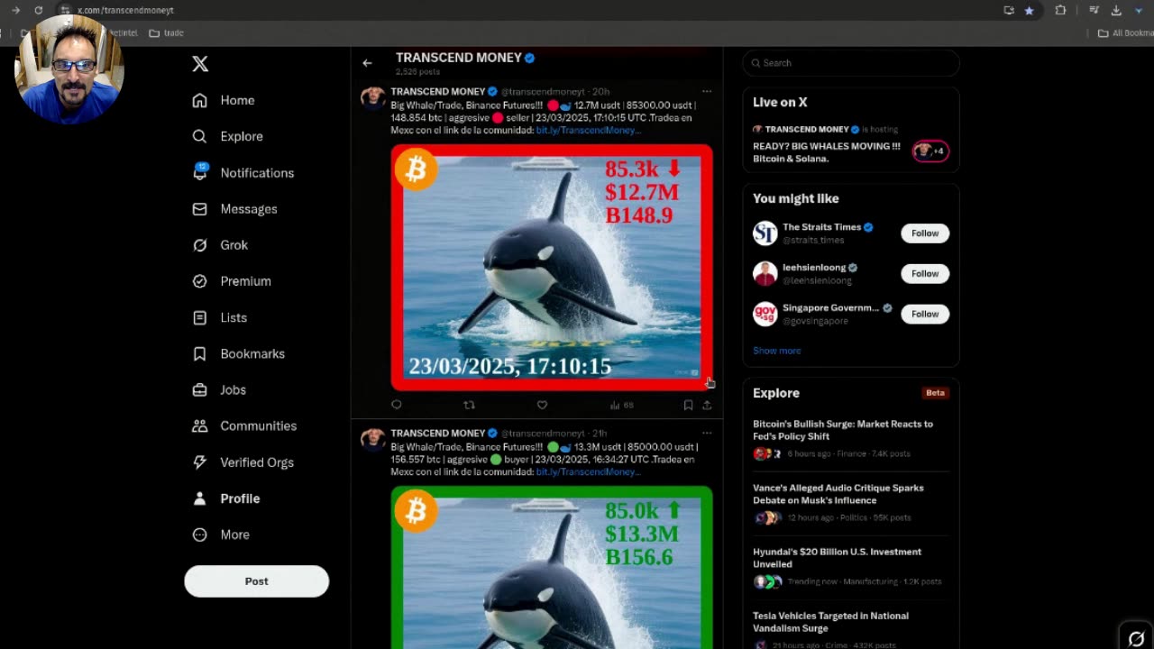This screenshot has width=1154, height=649.
Task: Click the Communities people icon
Action: pos(200,425)
